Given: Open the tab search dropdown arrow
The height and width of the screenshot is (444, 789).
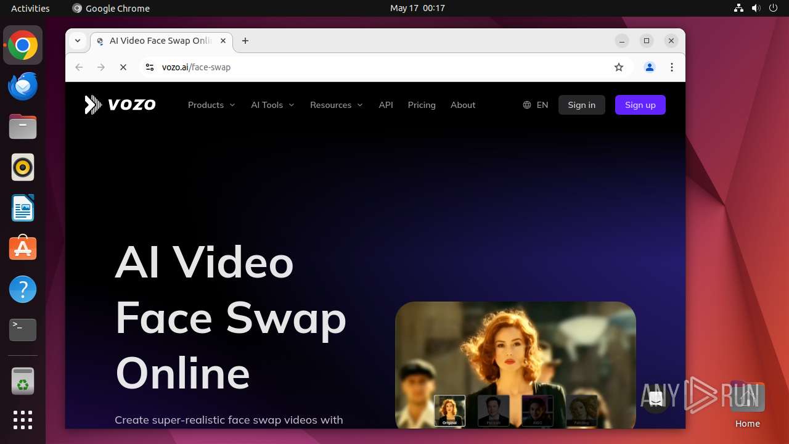Looking at the screenshot, I should coord(78,41).
